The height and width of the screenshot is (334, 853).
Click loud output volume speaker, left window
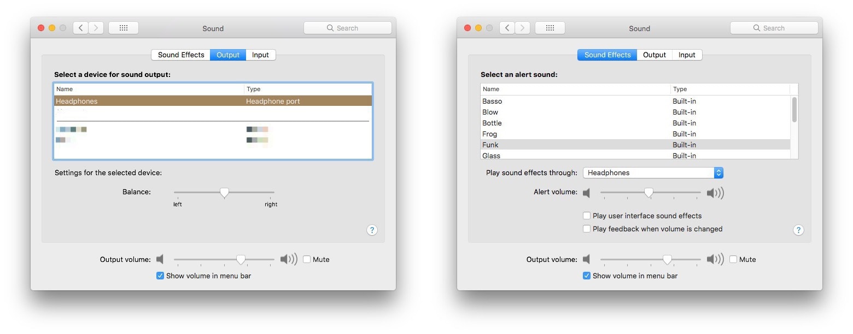pos(289,259)
